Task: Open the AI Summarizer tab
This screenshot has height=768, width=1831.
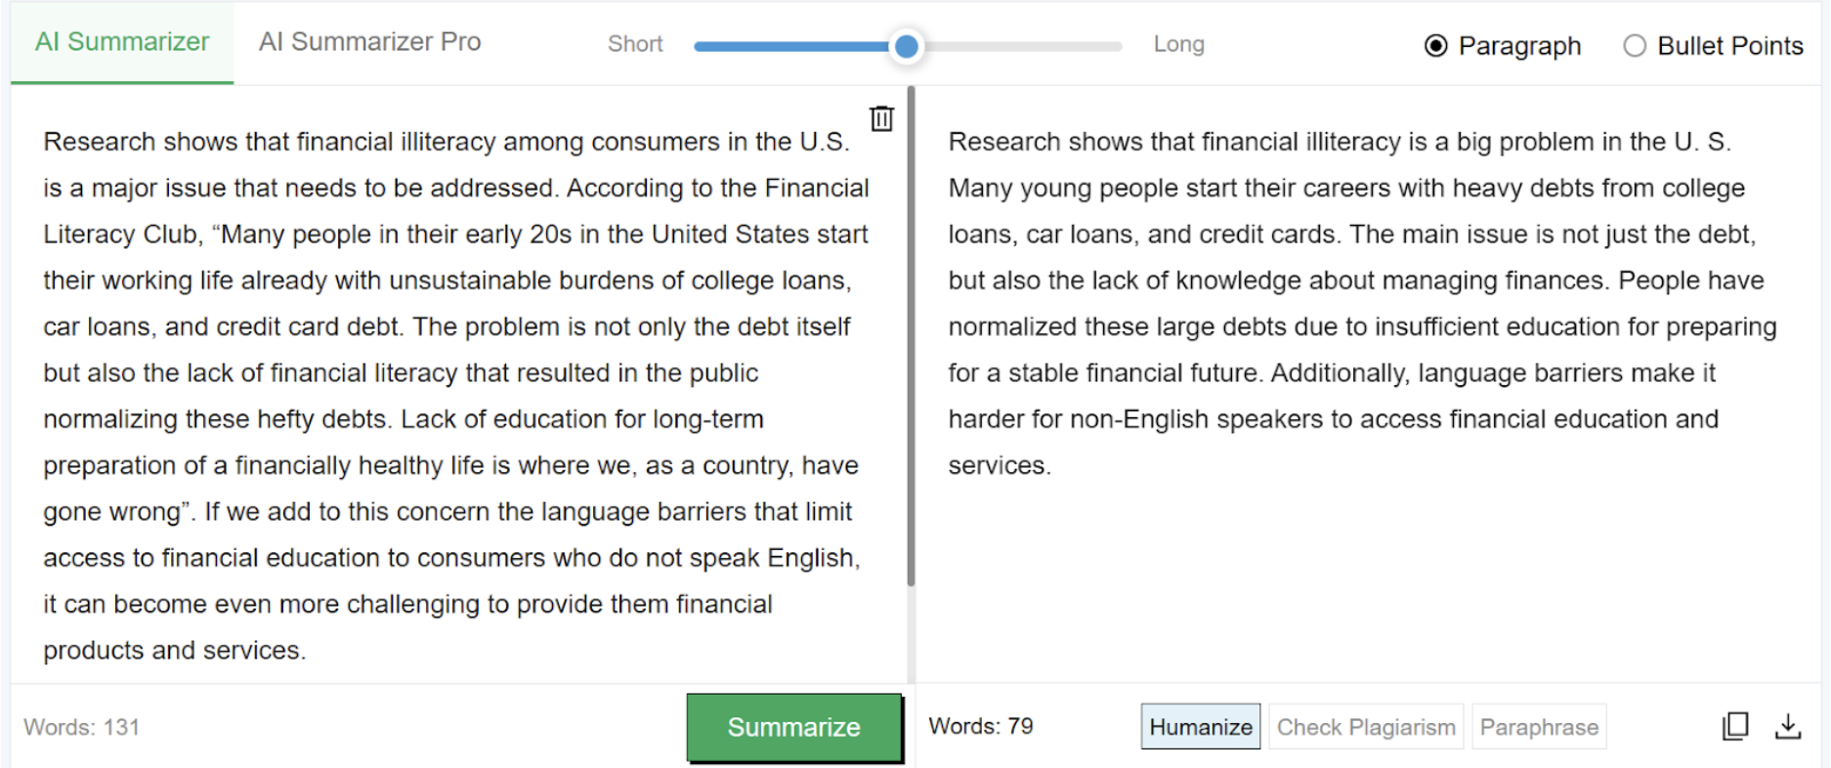Action: pyautogui.click(x=122, y=42)
